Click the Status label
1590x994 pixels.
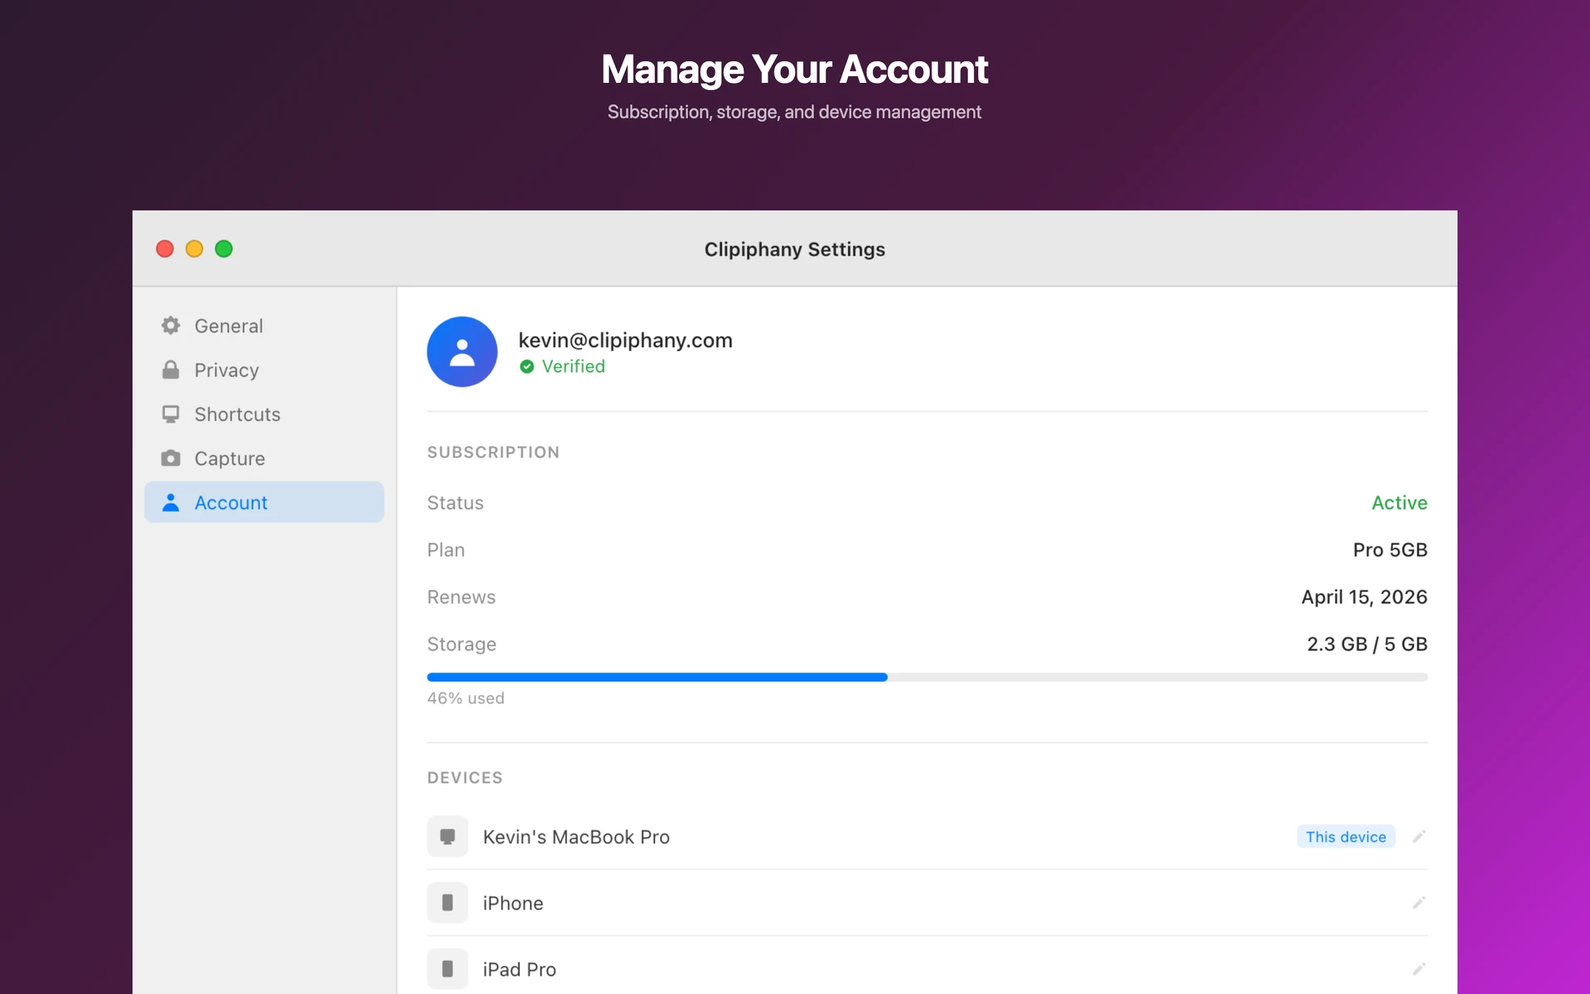click(x=455, y=503)
